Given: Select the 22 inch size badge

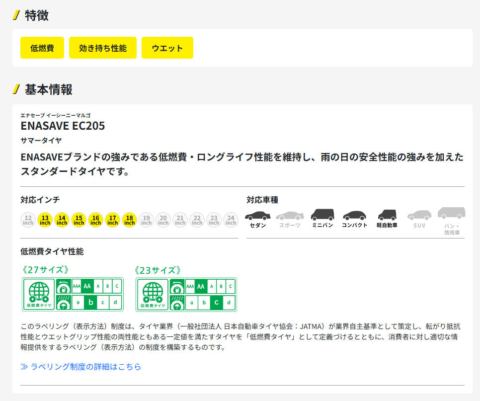Looking at the screenshot, I should point(197,220).
